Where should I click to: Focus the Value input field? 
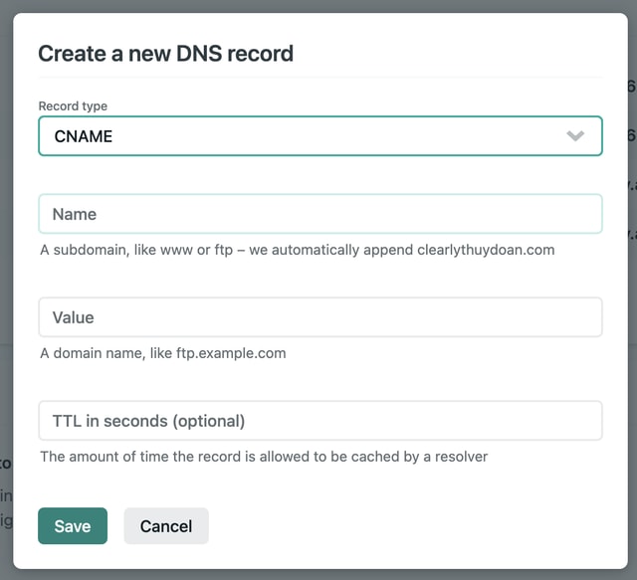click(320, 317)
